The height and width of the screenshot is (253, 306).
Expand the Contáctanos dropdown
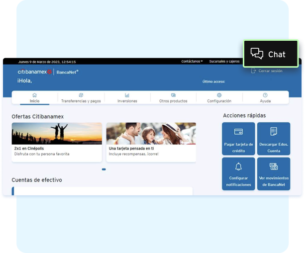[192, 62]
